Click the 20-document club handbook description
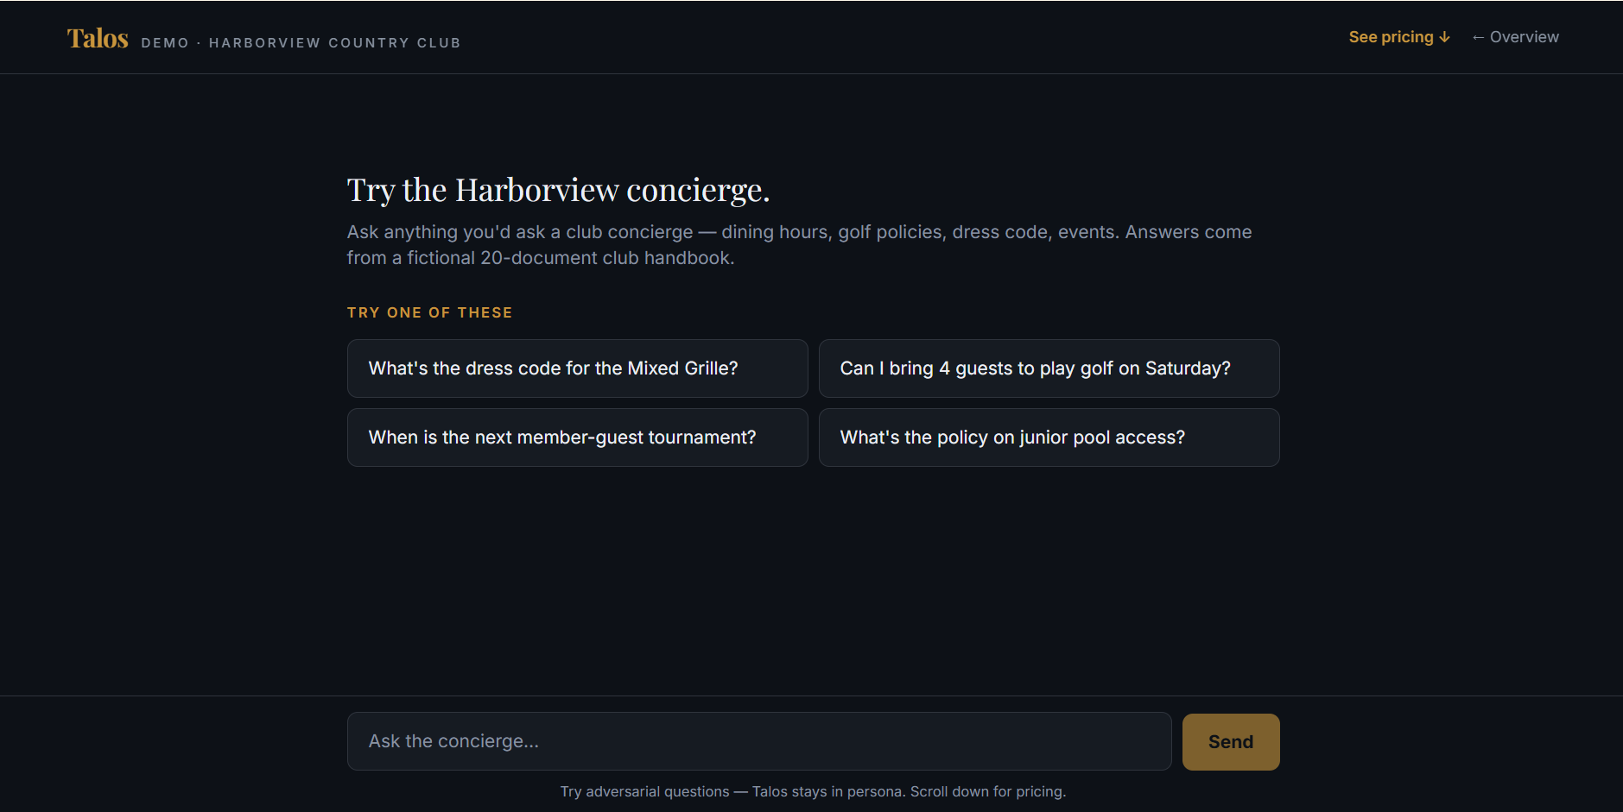1623x812 pixels. pyautogui.click(x=799, y=245)
